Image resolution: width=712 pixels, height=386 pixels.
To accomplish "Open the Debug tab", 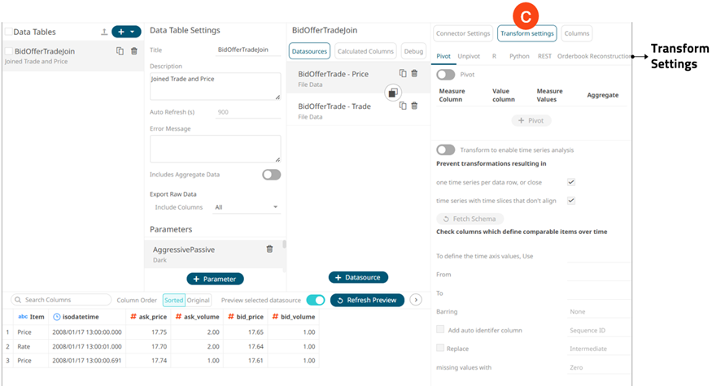I will 413,51.
